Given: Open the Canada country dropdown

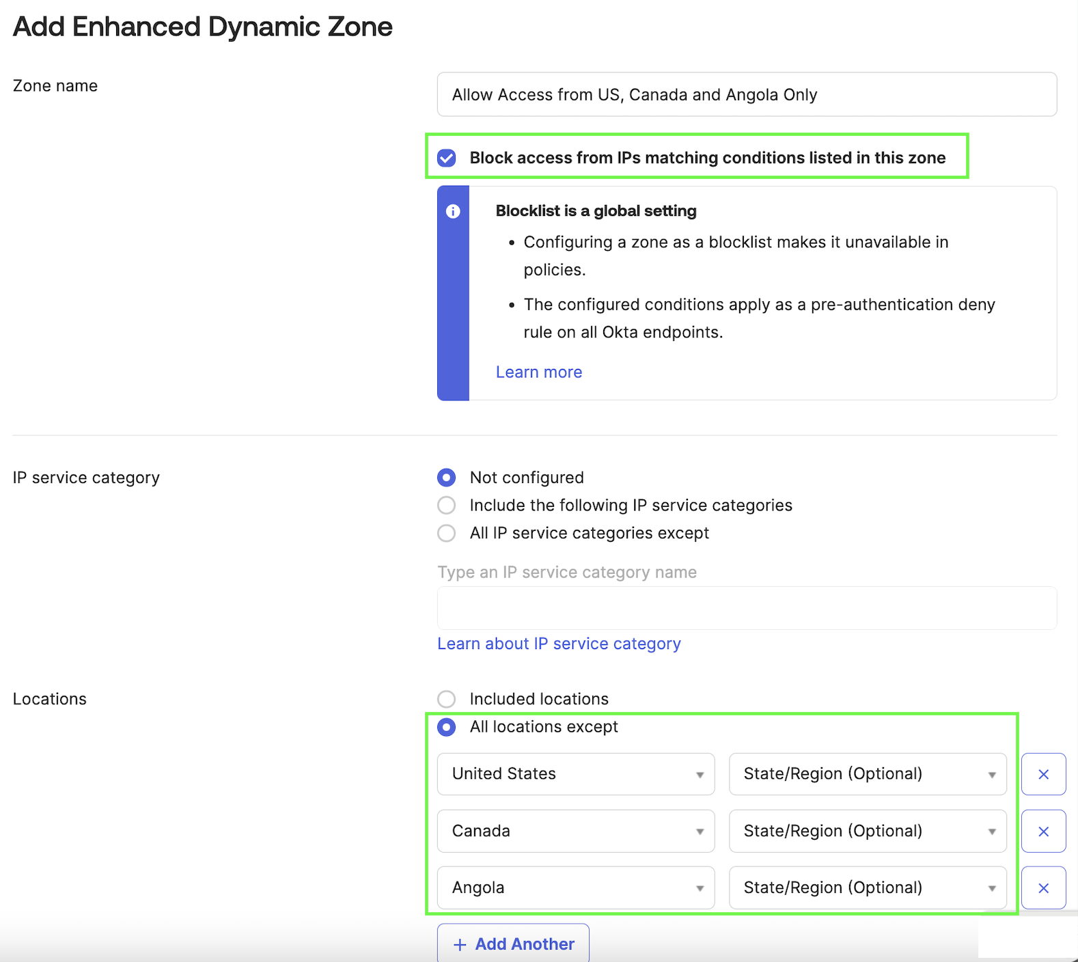Looking at the screenshot, I should (576, 831).
